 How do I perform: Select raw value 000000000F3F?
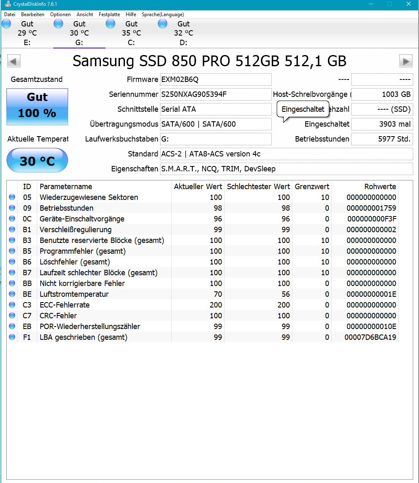pos(372,219)
